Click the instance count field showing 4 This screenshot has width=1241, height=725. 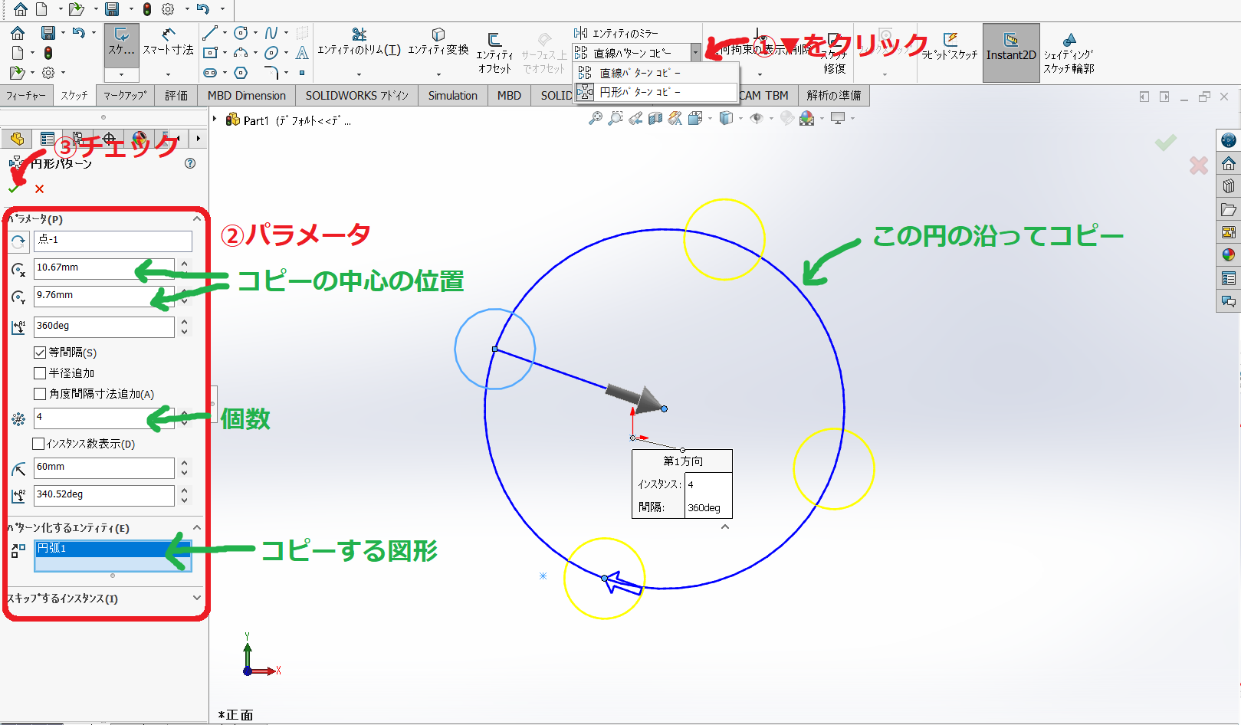tap(104, 418)
